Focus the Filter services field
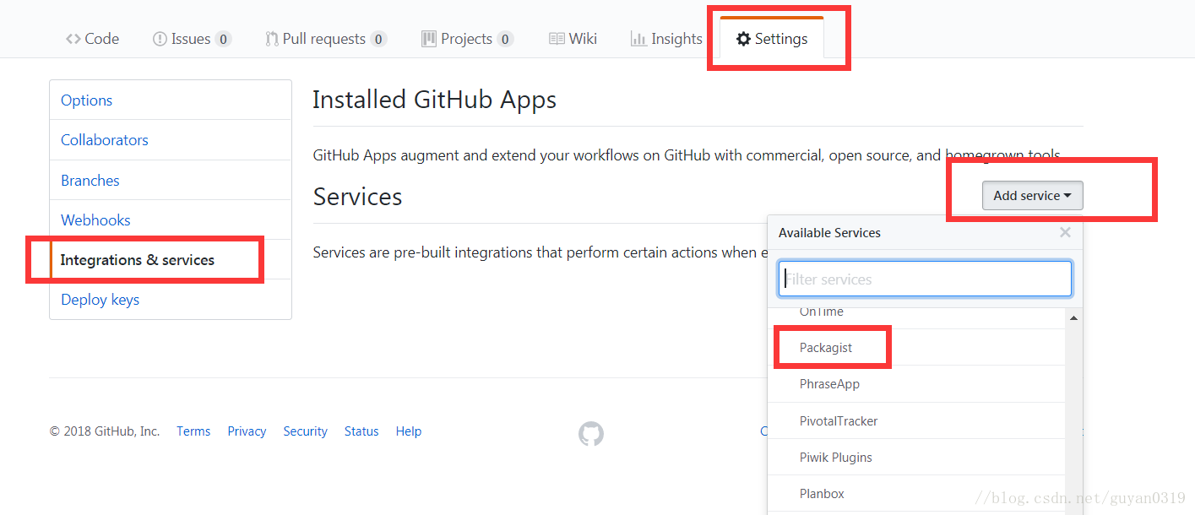This screenshot has width=1195, height=515. pyautogui.click(x=925, y=279)
